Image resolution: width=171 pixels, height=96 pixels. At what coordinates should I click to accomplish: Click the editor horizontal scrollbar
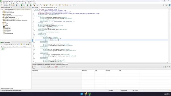pos(102,63)
